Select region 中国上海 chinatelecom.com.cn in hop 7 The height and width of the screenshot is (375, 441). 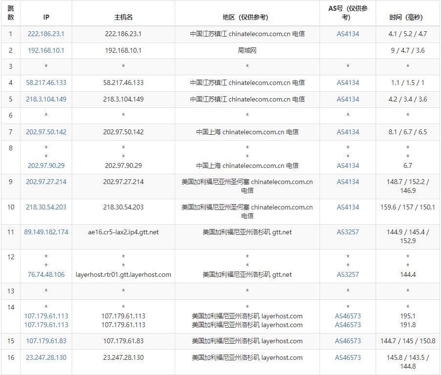pyautogui.click(x=247, y=132)
